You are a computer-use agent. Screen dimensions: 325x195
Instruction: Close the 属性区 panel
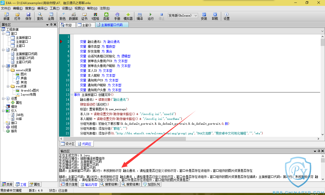[x=55, y=25]
